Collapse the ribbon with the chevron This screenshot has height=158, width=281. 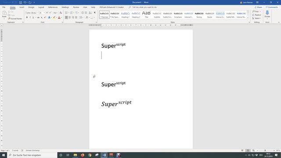coord(279,22)
